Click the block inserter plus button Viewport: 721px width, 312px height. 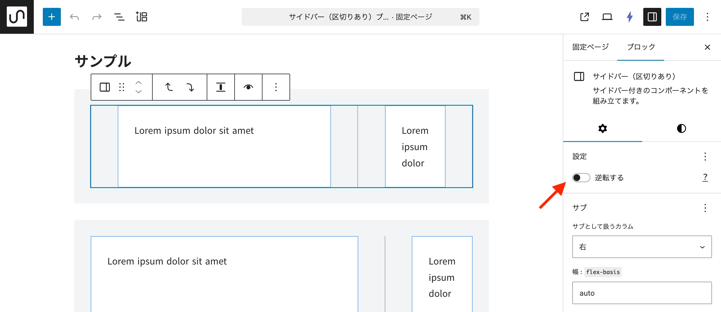point(52,17)
